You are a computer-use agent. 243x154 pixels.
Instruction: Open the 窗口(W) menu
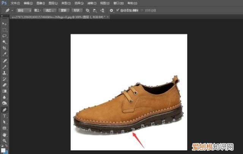pyautogui.click(x=118, y=3)
